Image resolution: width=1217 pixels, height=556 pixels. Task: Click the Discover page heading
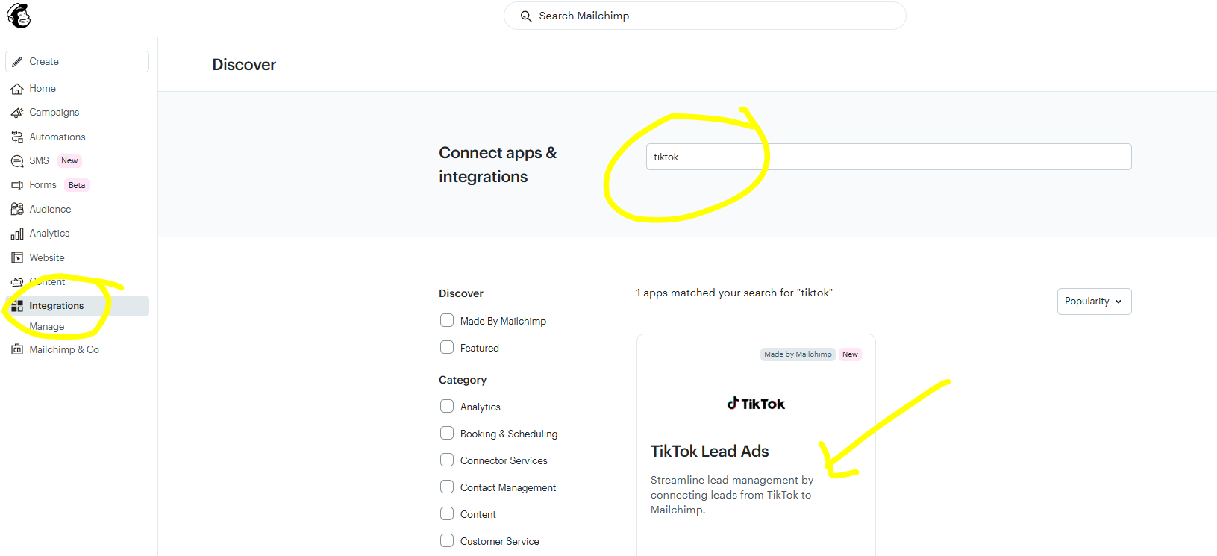[244, 65]
